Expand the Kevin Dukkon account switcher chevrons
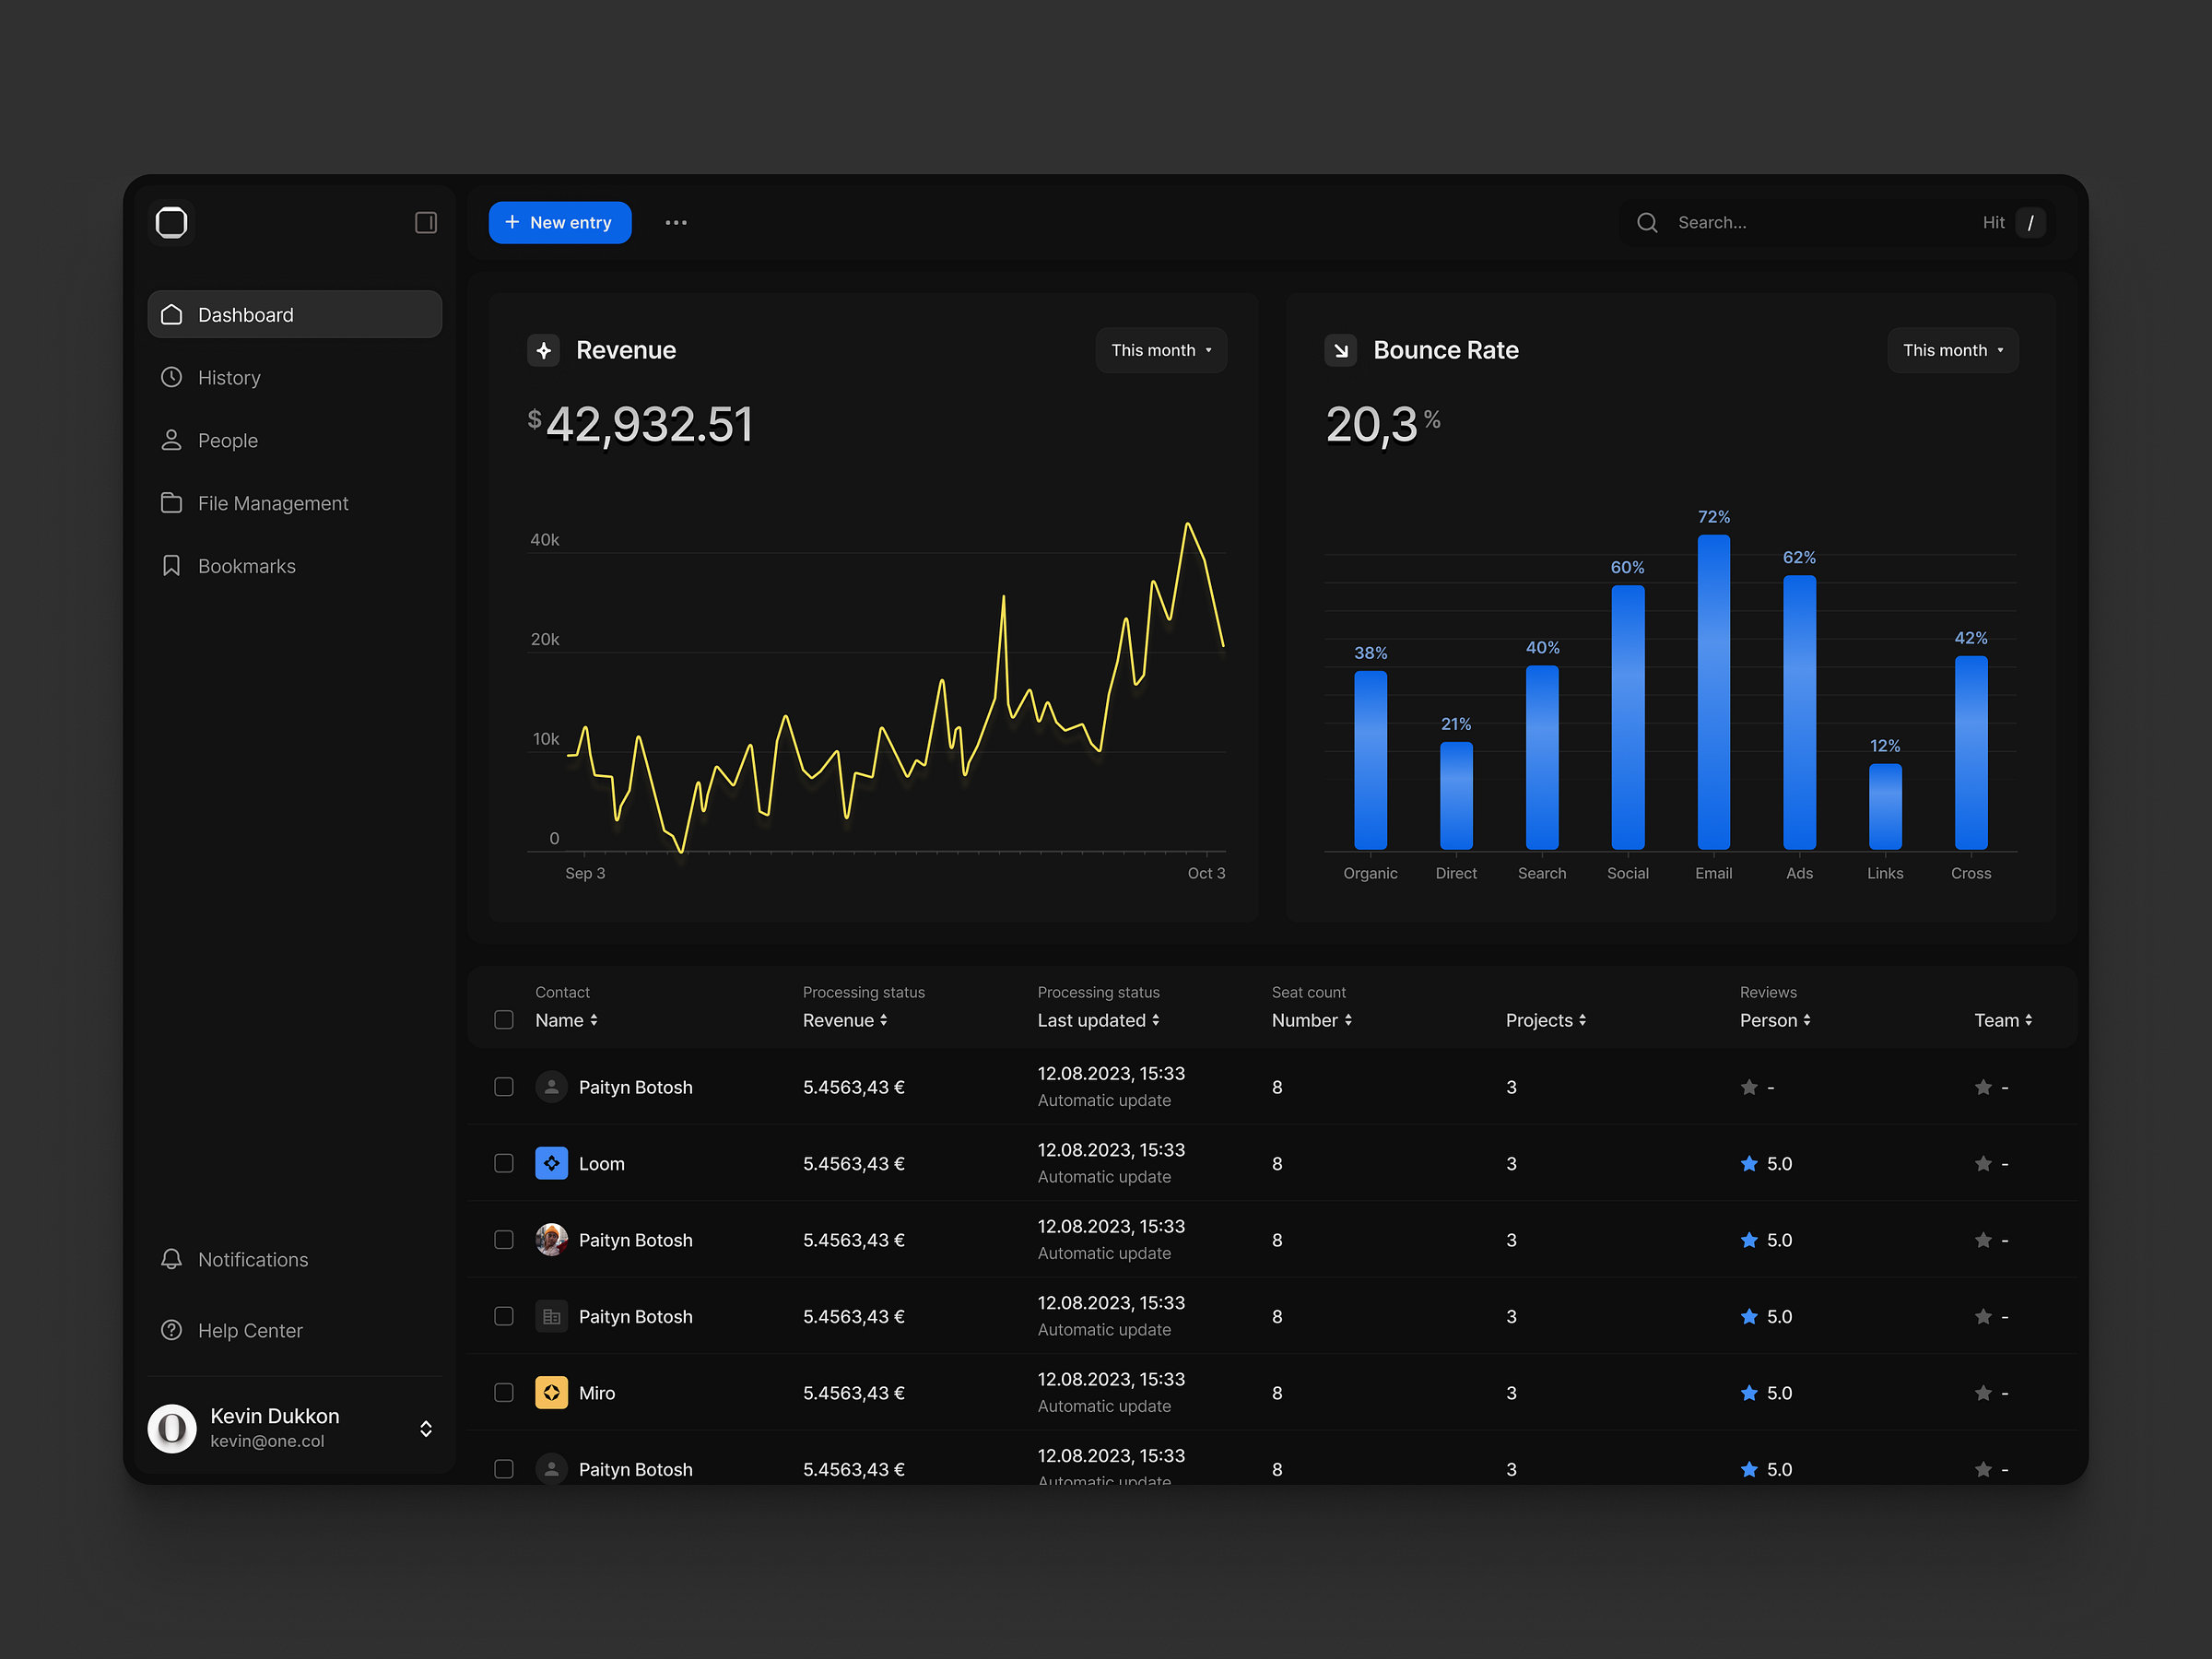The image size is (2212, 1659). [426, 1428]
